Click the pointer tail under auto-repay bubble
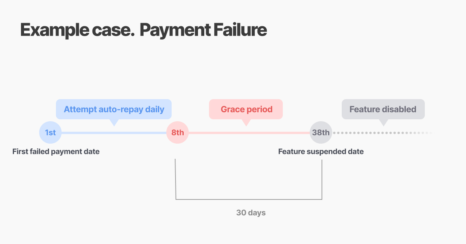 [x=114, y=122]
